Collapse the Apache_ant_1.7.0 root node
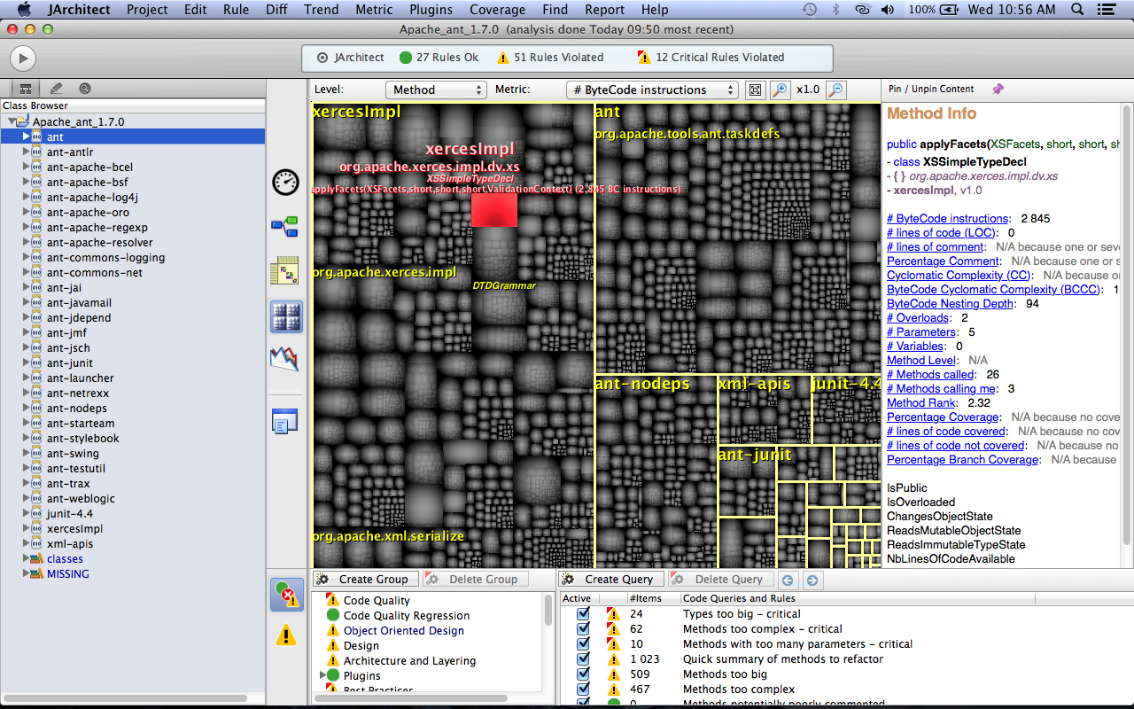Viewport: 1134px width, 709px height. [12, 121]
